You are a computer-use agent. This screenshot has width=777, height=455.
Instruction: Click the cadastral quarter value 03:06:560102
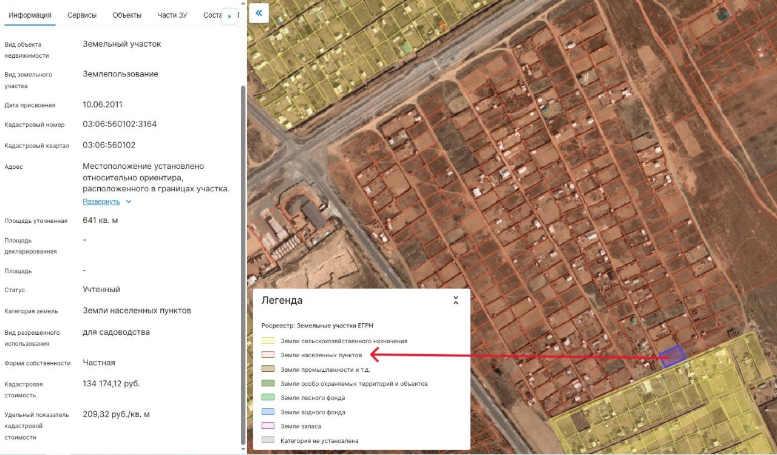pos(109,145)
